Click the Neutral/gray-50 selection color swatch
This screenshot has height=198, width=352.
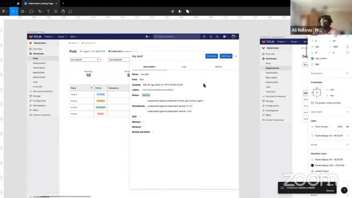click(312, 159)
